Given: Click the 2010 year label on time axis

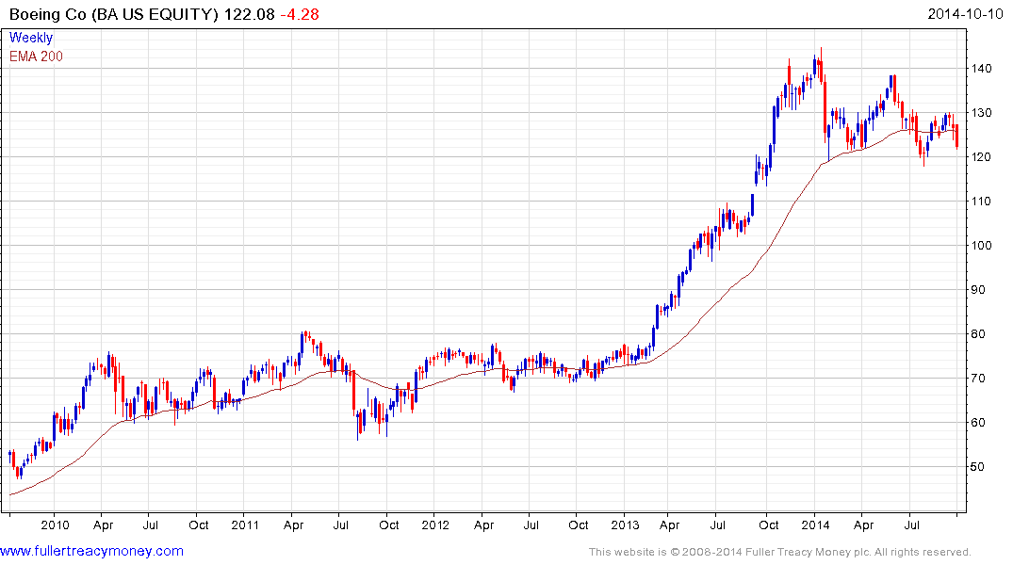Looking at the screenshot, I should click(x=55, y=525).
